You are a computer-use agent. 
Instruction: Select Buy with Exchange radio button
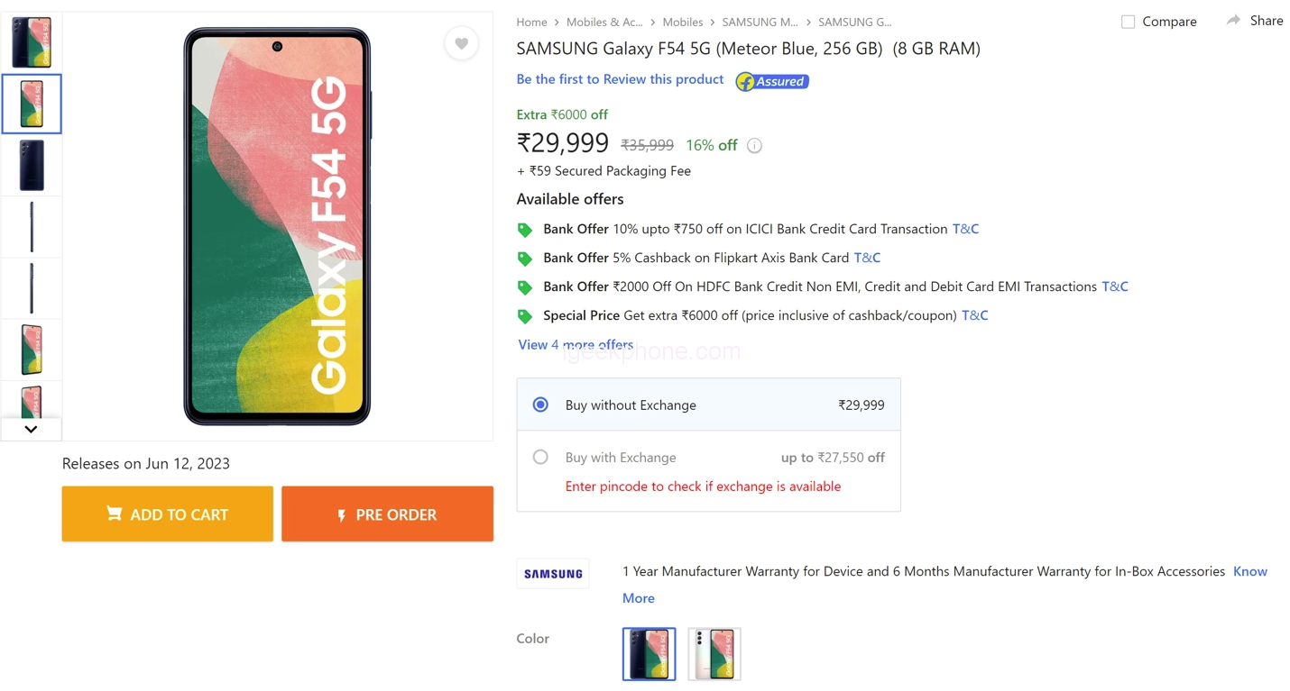pos(540,458)
